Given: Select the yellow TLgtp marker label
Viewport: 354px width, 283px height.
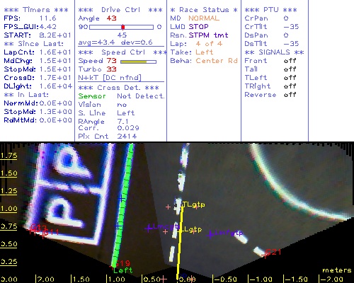Looking at the screenshot, I should pos(194,204).
